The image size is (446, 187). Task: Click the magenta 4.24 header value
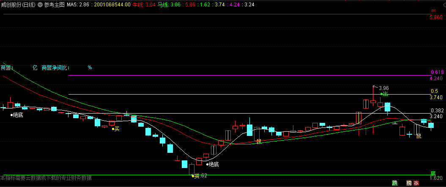point(234,5)
